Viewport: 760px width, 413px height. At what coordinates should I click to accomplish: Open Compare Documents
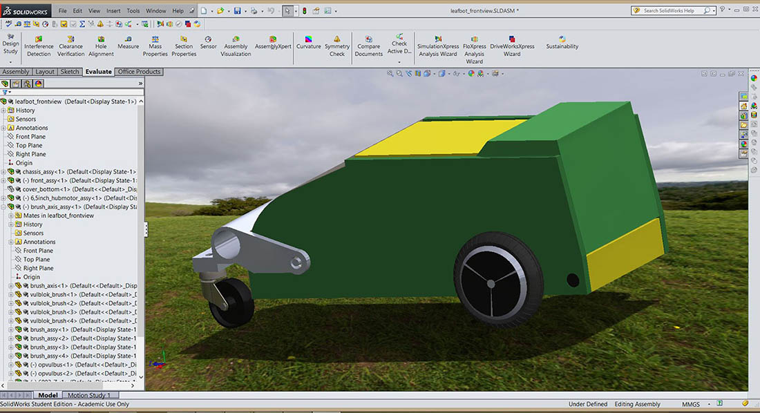368,46
